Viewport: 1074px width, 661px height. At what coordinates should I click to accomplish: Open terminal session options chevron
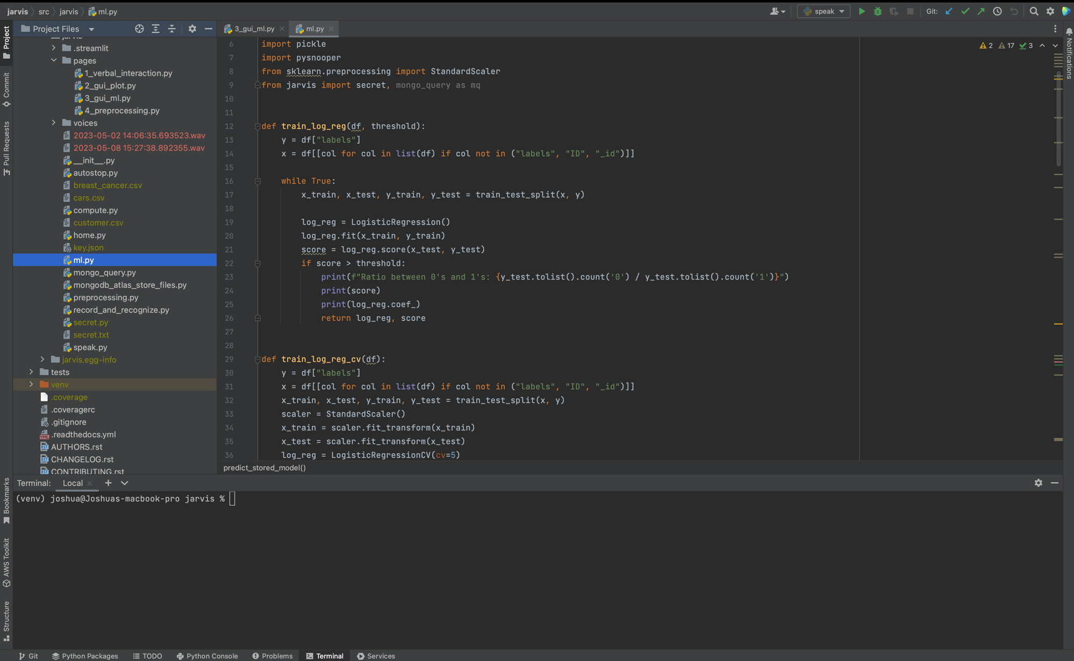click(x=125, y=483)
